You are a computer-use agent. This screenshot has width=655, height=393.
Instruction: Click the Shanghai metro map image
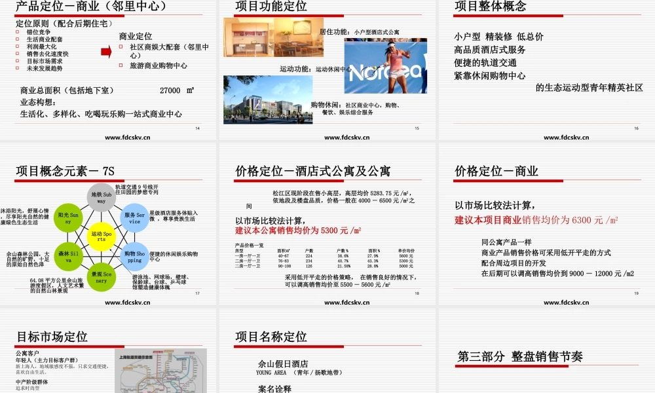click(x=161, y=371)
